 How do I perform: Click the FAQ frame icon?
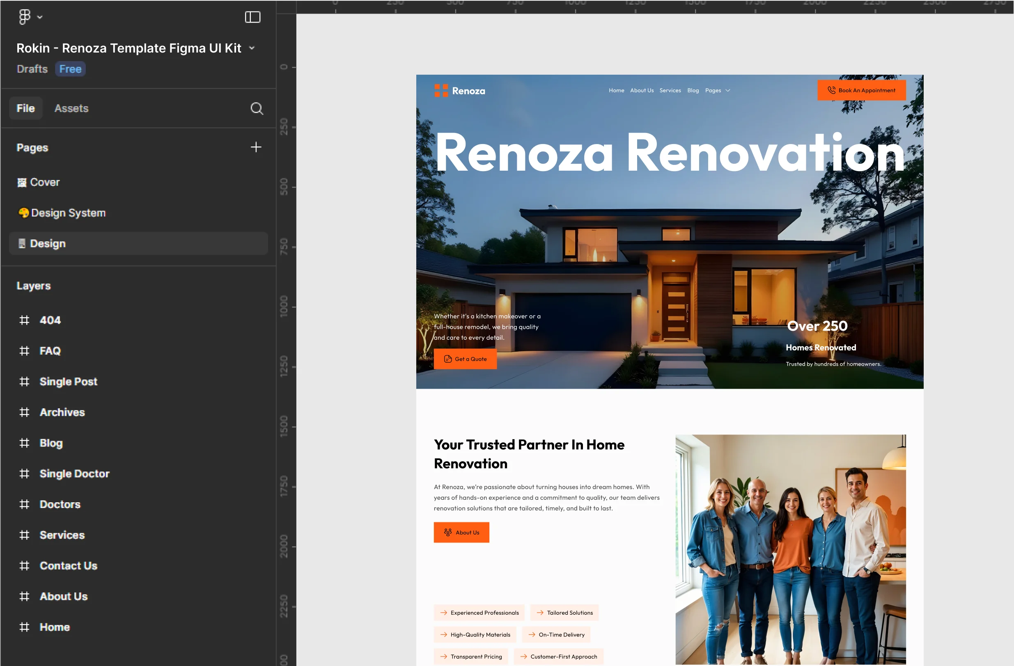[24, 351]
